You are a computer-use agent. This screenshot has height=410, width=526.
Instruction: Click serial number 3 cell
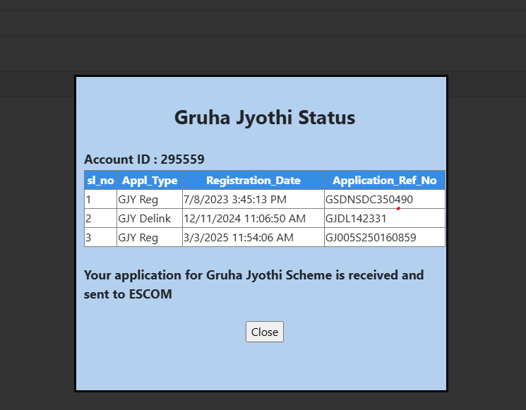point(100,238)
